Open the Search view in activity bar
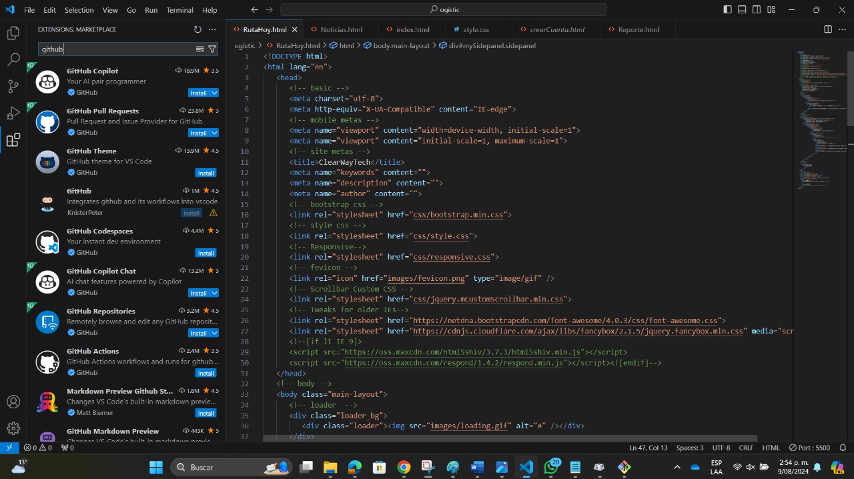This screenshot has width=854, height=479. [x=13, y=59]
